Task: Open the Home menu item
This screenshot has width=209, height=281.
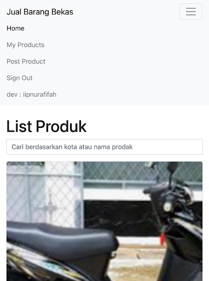Action: point(15,29)
